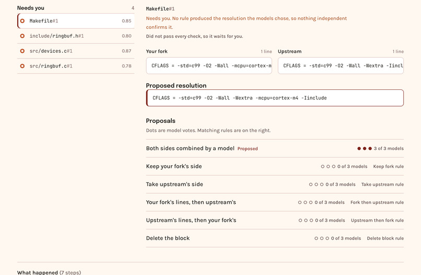Screen dimensions: 421x275
Task: Choose Your fork's lines, then upstream's proposal
Action: [275, 202]
